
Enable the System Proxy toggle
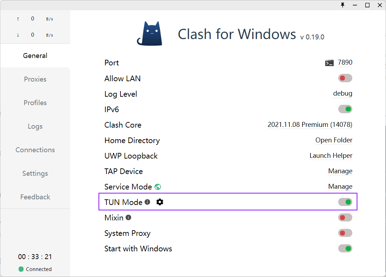(345, 233)
